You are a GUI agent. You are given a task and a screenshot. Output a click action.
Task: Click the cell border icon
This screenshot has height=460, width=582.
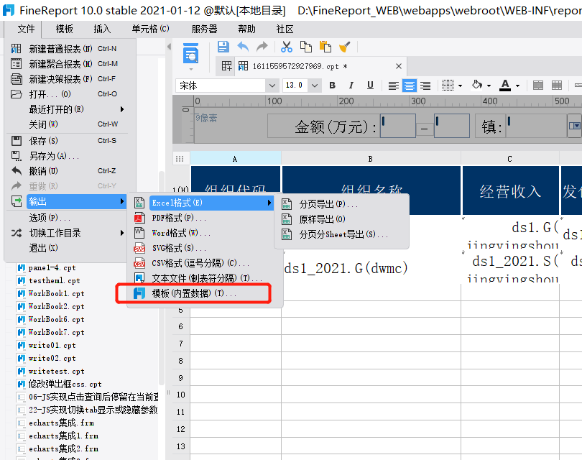(x=448, y=86)
